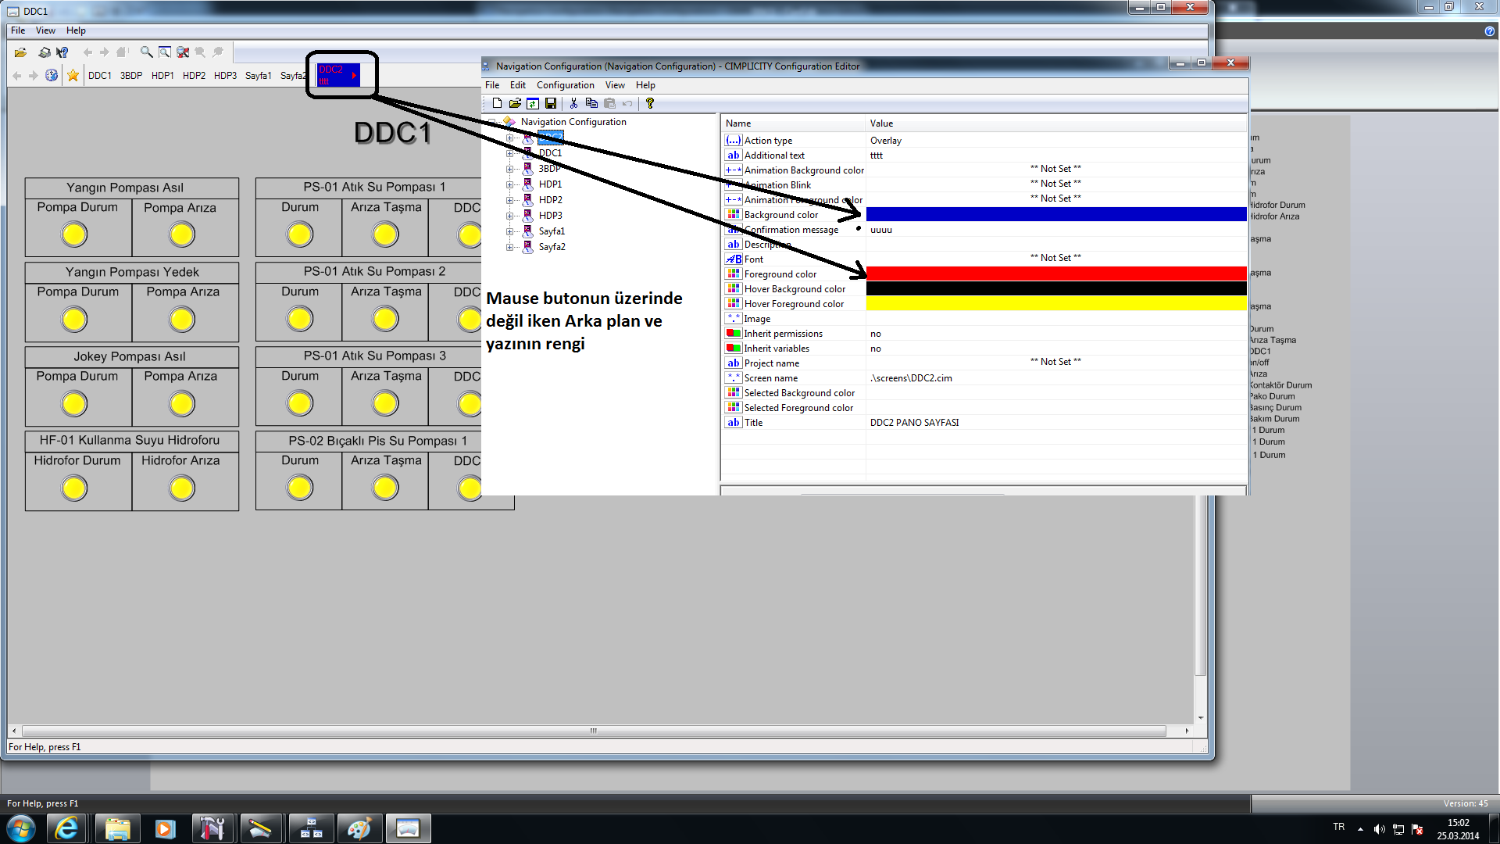Click the yellow question mark help icon

(x=650, y=103)
